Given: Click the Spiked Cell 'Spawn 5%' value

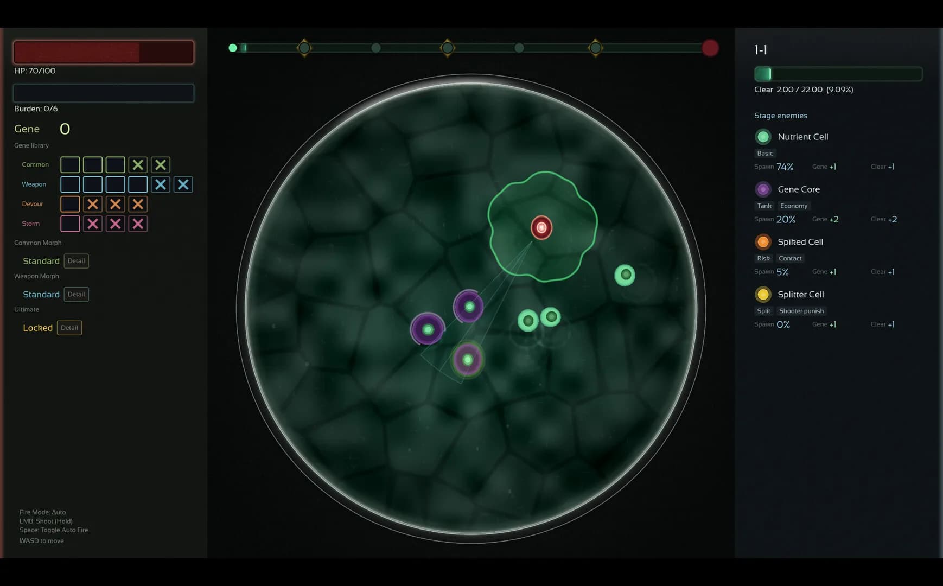Looking at the screenshot, I should pyautogui.click(x=782, y=272).
